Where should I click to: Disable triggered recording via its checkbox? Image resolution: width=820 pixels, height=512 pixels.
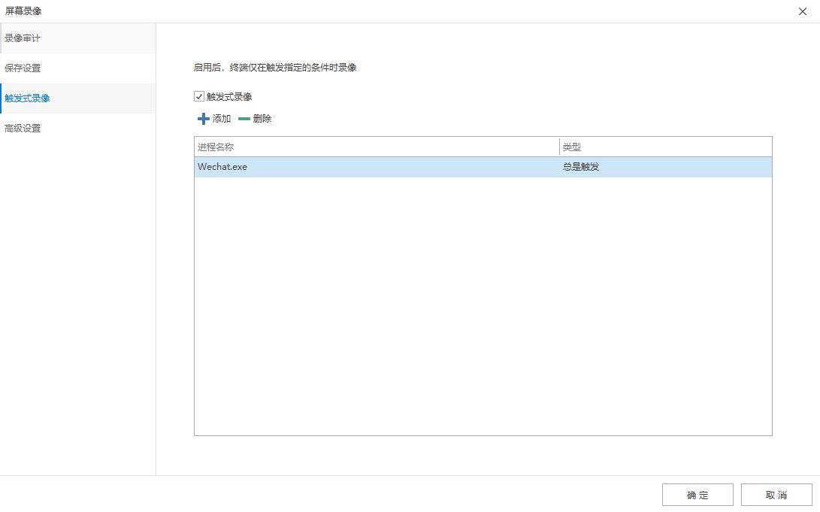198,96
